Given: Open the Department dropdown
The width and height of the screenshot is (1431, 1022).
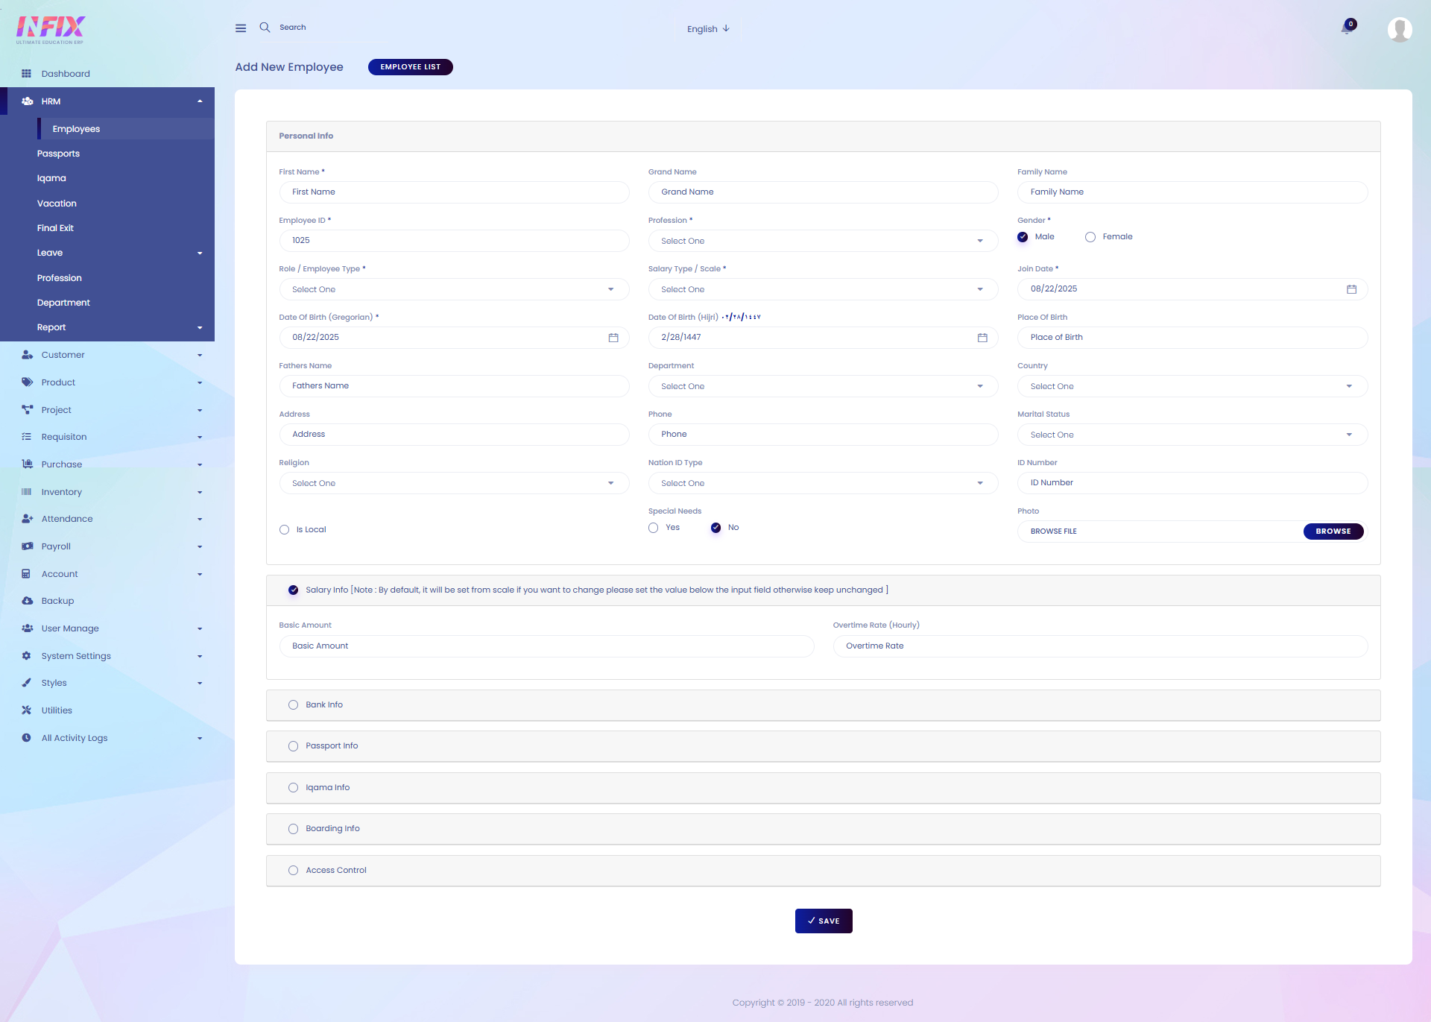Looking at the screenshot, I should point(823,386).
